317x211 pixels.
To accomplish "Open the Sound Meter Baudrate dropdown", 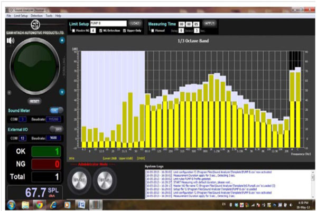I will (x=52, y=120).
